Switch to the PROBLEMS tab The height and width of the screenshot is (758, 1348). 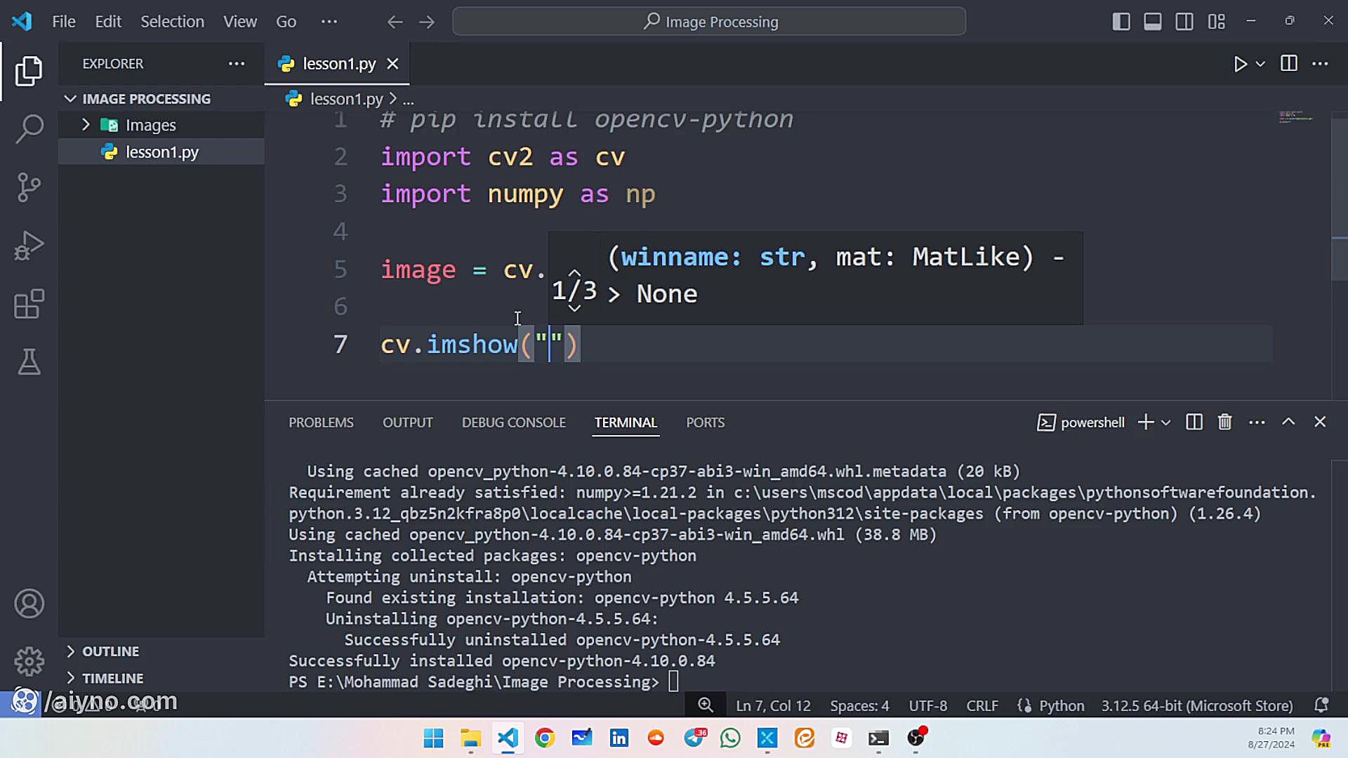321,423
